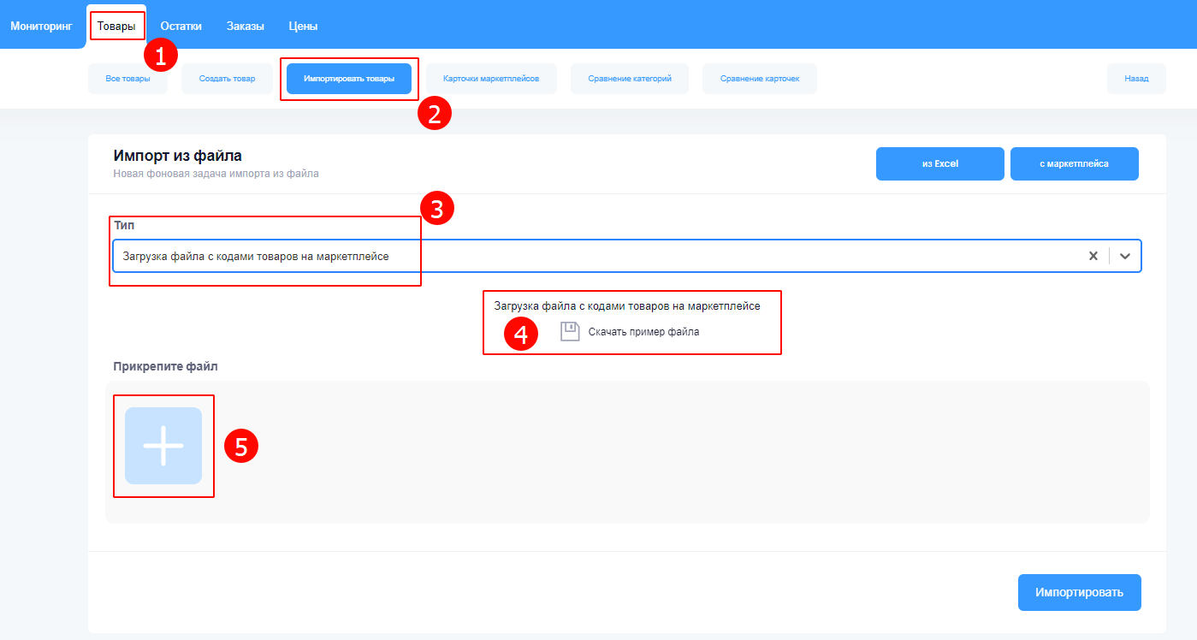Go to the Остатки tab

click(x=181, y=26)
